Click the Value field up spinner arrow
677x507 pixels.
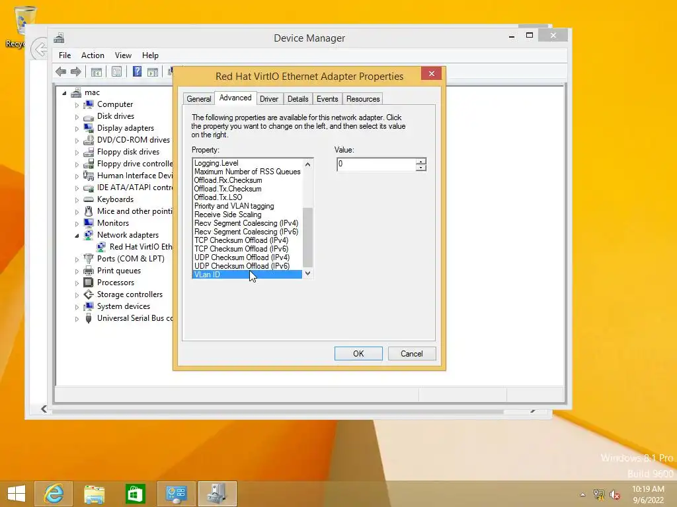coord(421,161)
